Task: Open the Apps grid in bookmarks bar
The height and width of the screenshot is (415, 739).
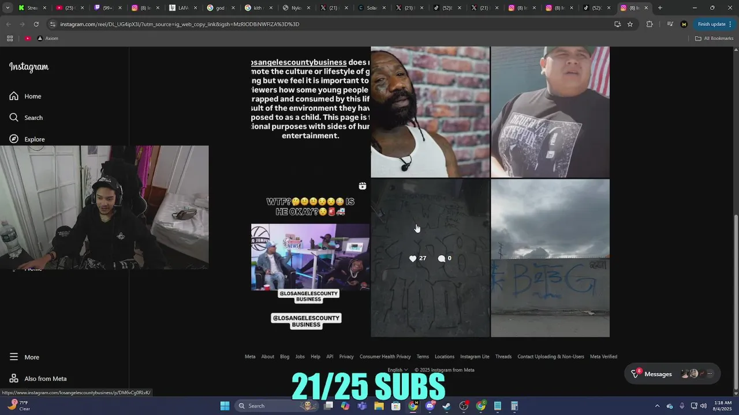Action: [10, 39]
